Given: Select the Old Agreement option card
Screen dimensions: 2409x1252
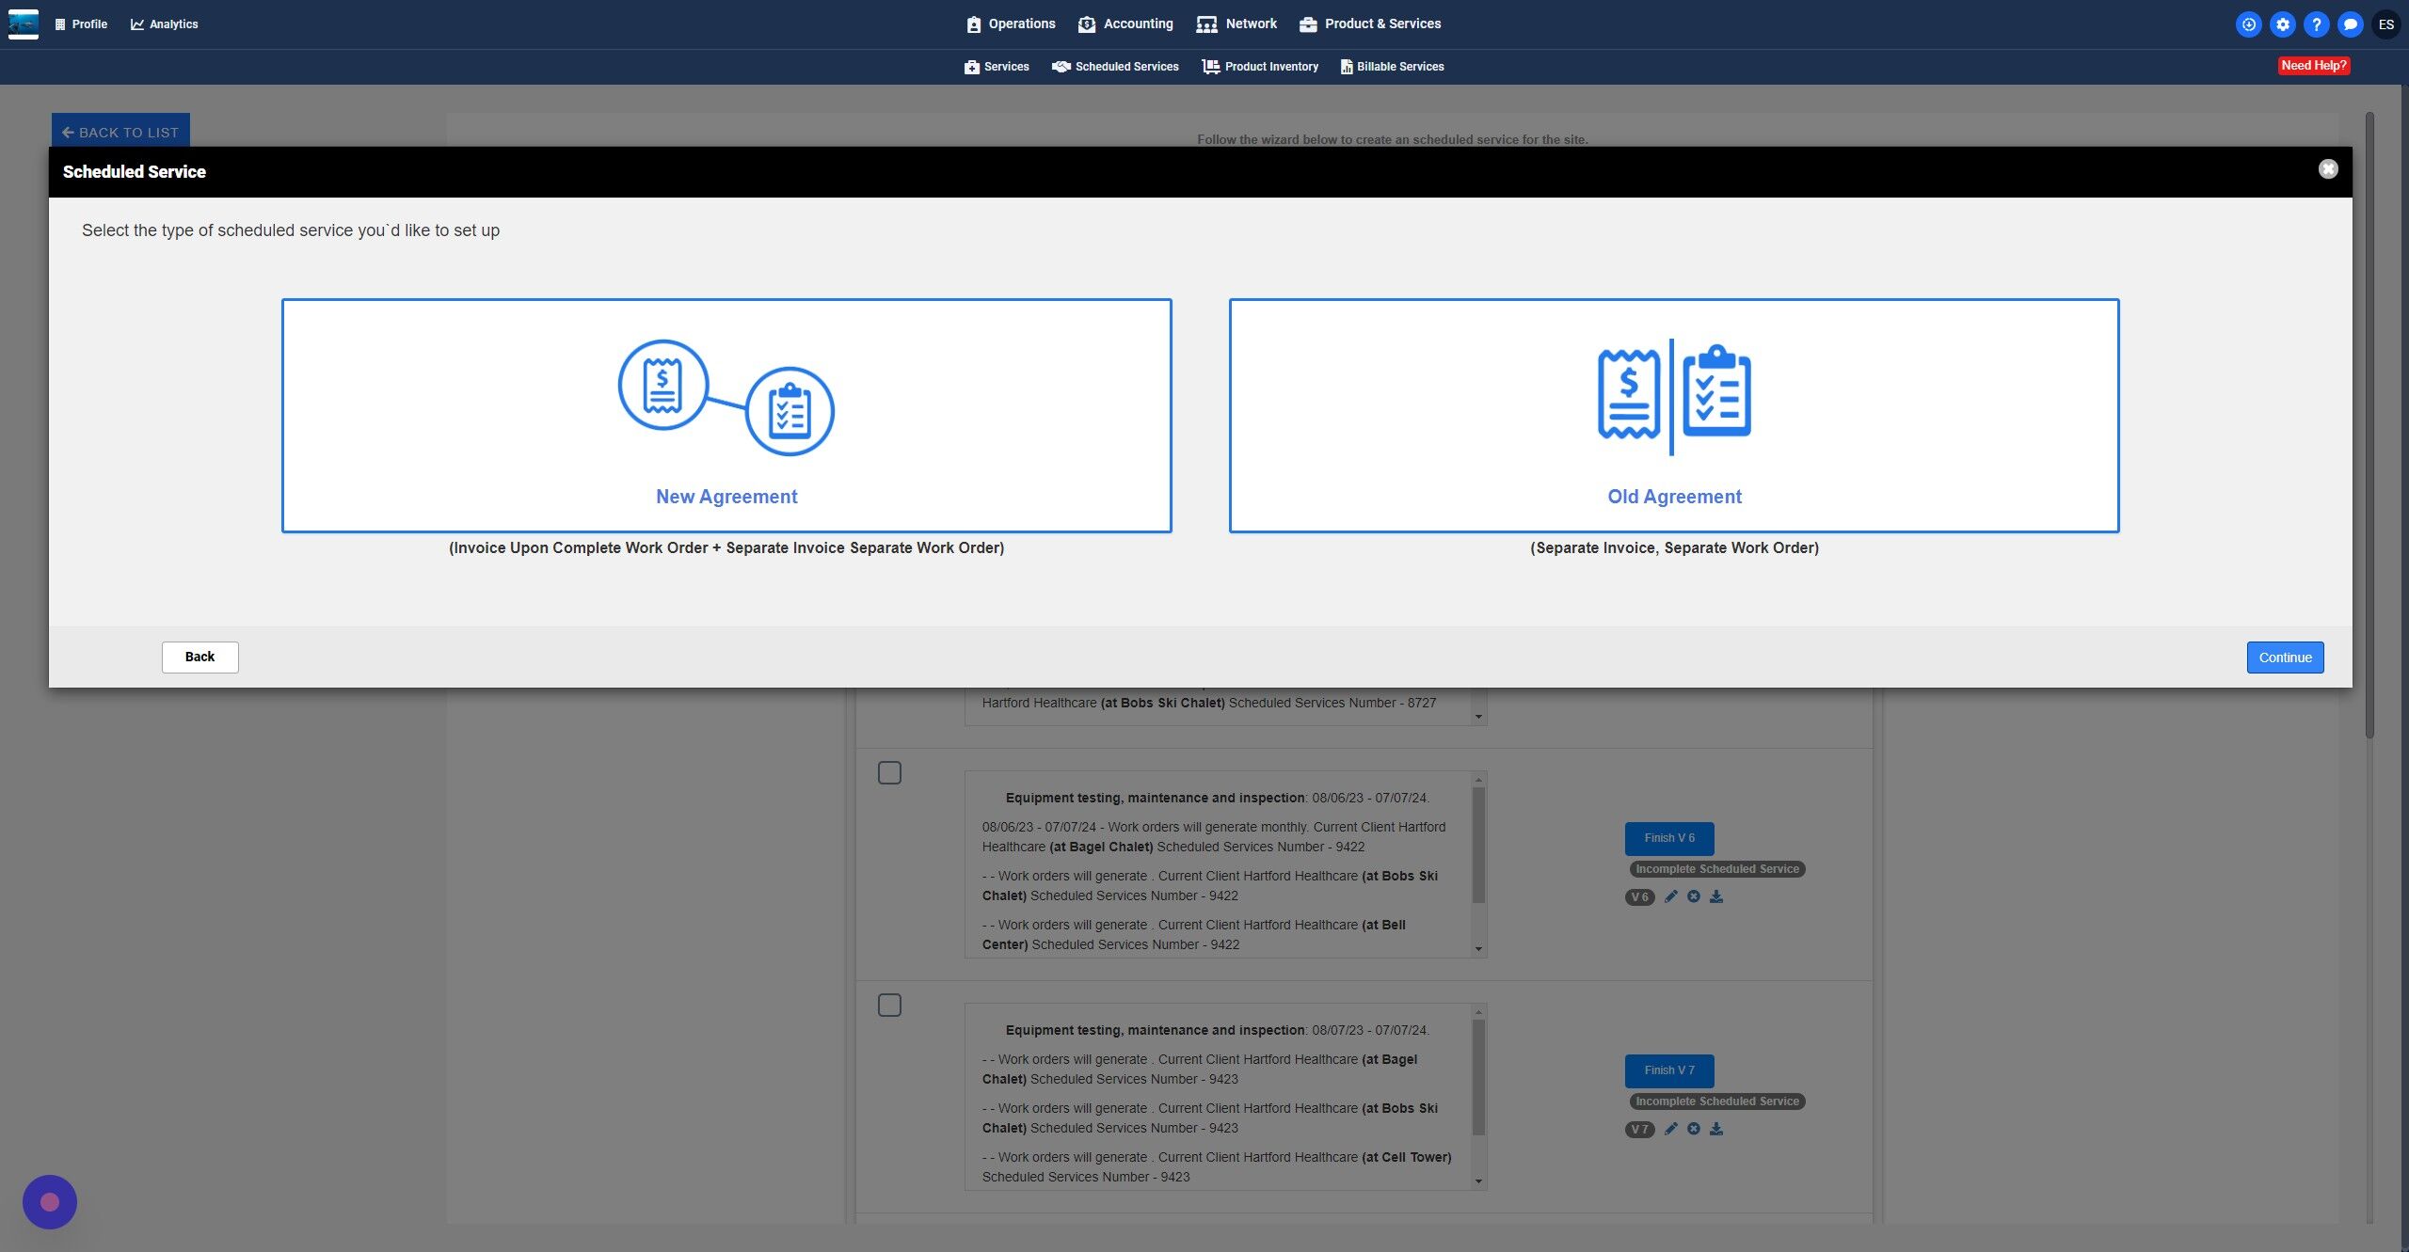Looking at the screenshot, I should (1673, 415).
